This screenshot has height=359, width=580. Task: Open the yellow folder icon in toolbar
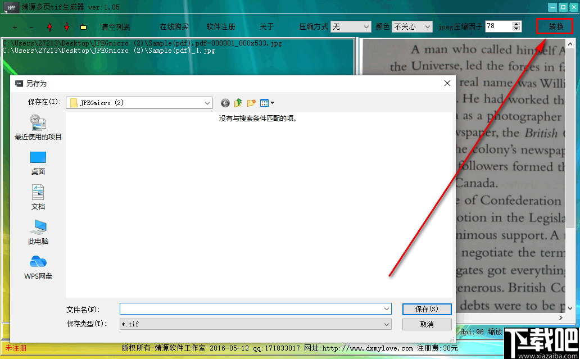(x=84, y=27)
